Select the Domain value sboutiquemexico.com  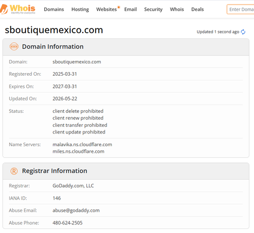[x=77, y=62]
